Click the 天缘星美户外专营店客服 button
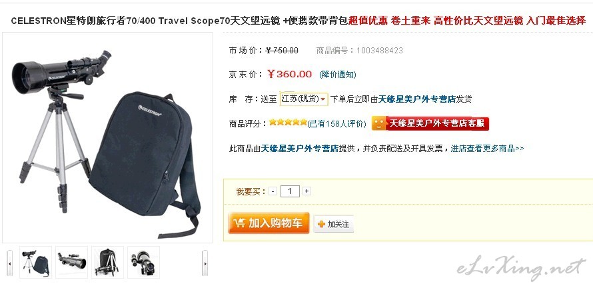The image size is (593, 290). 430,123
